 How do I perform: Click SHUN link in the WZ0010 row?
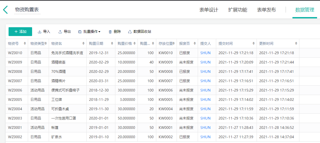205,53
